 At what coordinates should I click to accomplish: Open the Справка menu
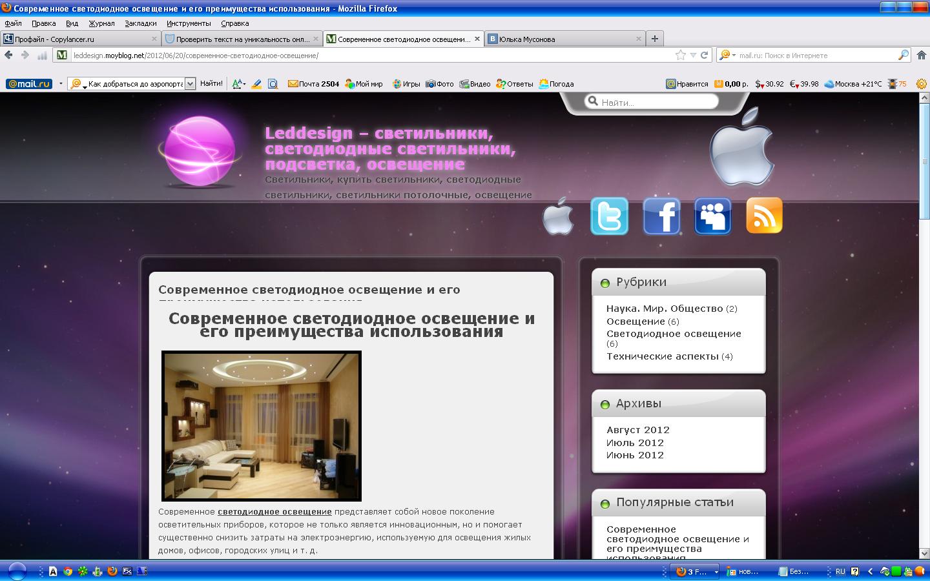pyautogui.click(x=235, y=23)
